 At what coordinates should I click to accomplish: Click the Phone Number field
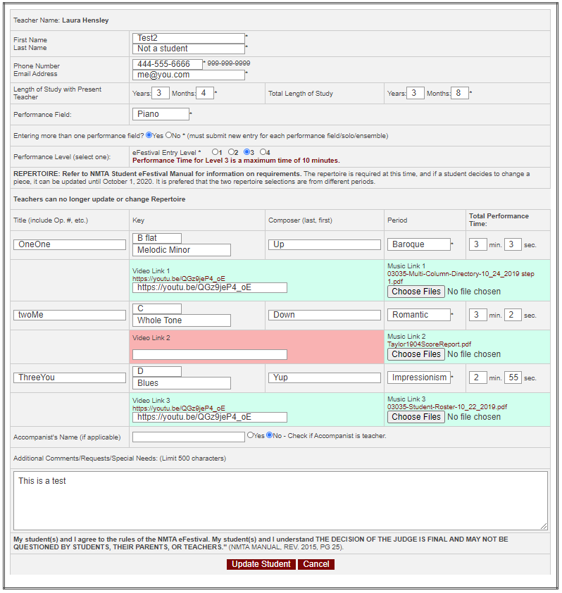(x=168, y=64)
